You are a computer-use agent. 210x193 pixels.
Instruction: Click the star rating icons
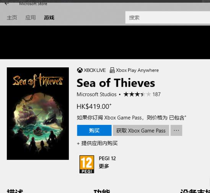point(137,94)
